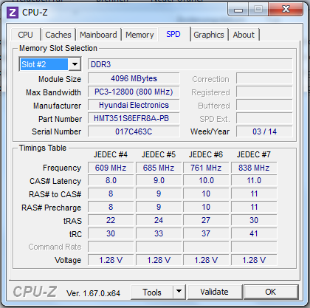
Task: Open the Memory tab
Action: tap(139, 35)
